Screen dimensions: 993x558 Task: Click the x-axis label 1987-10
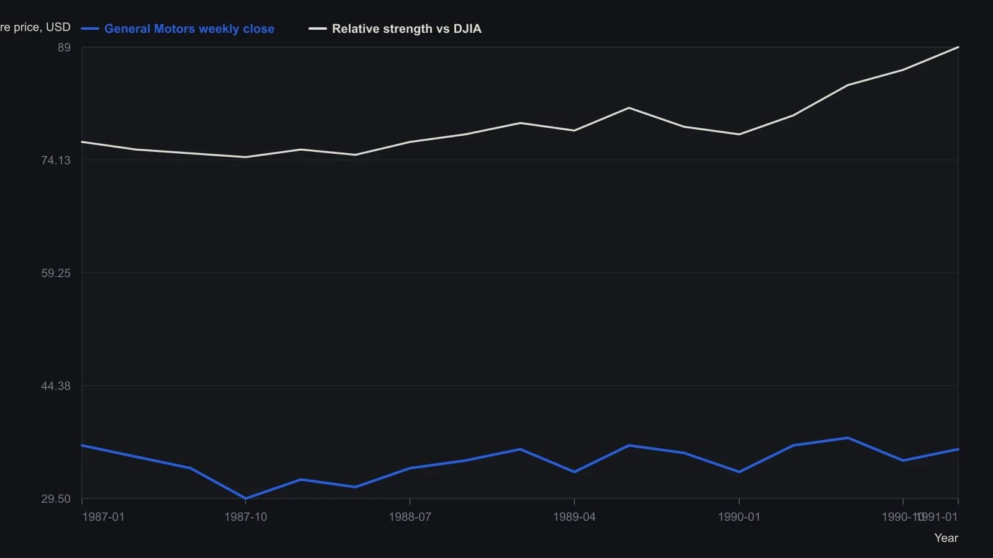[246, 517]
